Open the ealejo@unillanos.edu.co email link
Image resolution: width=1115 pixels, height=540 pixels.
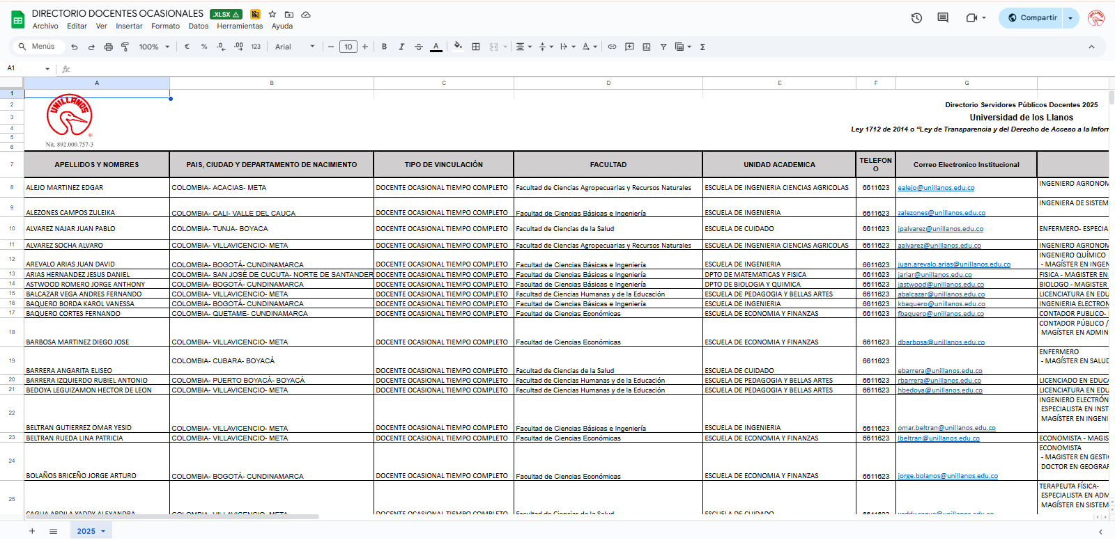click(x=936, y=188)
